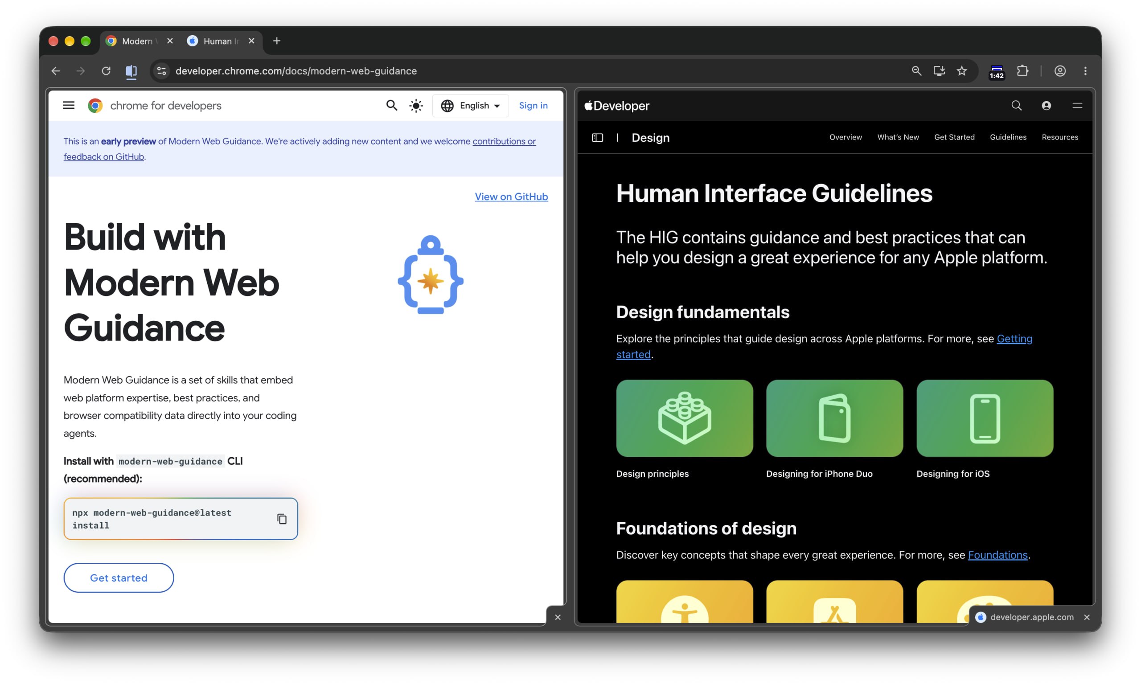Click the address bar URL
The width and height of the screenshot is (1141, 684).
296,71
